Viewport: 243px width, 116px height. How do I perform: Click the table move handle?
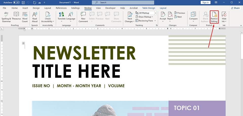(23, 43)
